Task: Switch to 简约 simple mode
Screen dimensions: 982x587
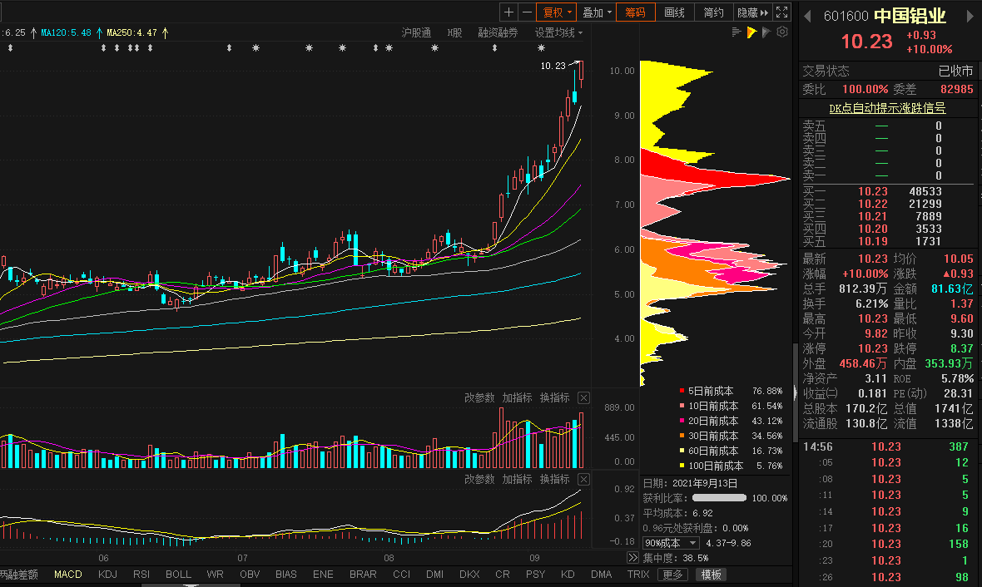Action: point(713,12)
